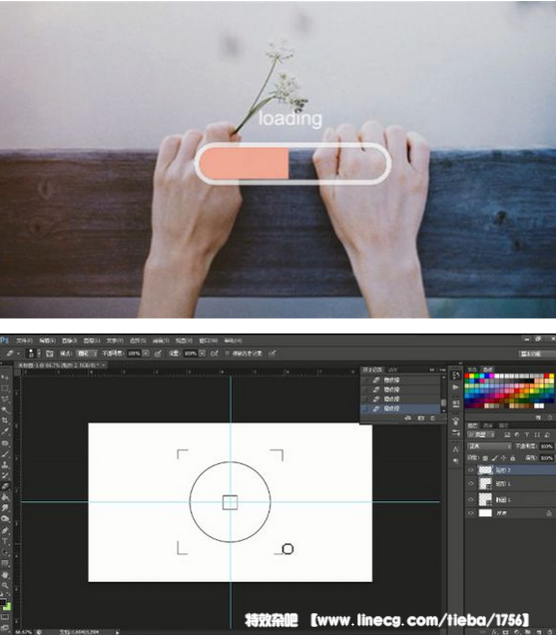
Task: Select the Rectangular Marquee tool
Action: tap(5, 388)
